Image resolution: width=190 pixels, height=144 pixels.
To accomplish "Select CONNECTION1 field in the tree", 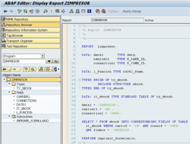I will pyautogui.click(x=27, y=101).
